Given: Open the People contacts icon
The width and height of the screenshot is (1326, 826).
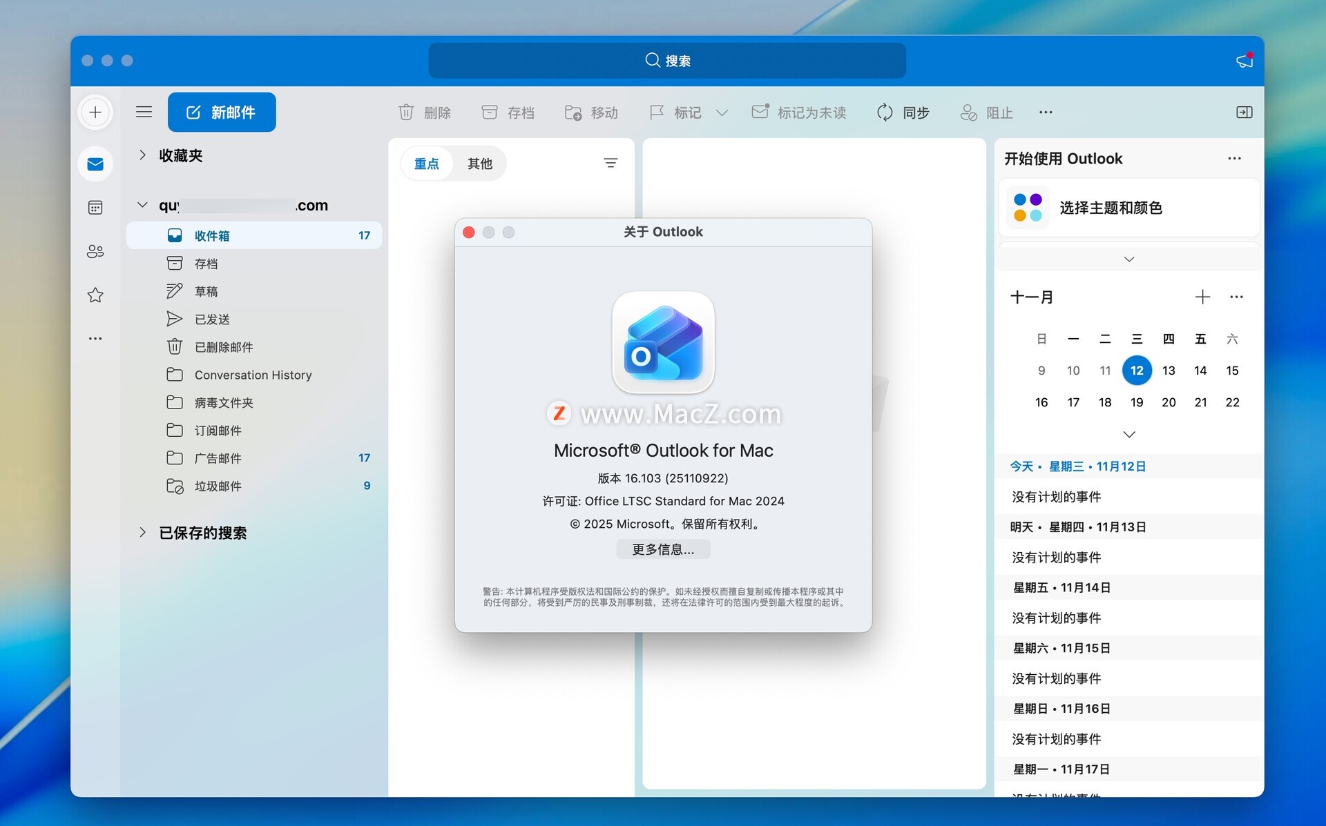Looking at the screenshot, I should pyautogui.click(x=95, y=252).
